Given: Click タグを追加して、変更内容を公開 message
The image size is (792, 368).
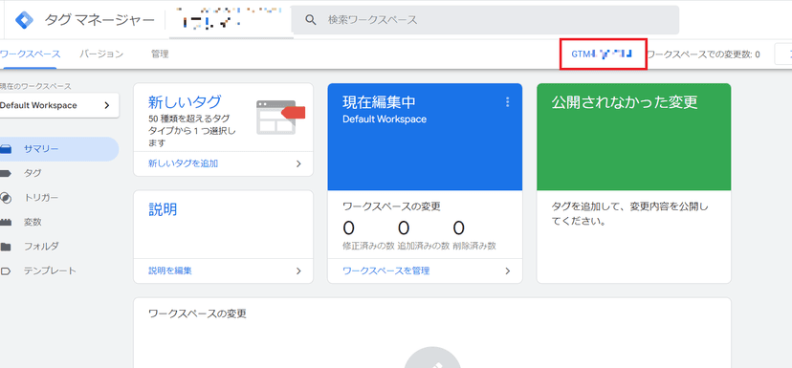Looking at the screenshot, I should point(629,214).
